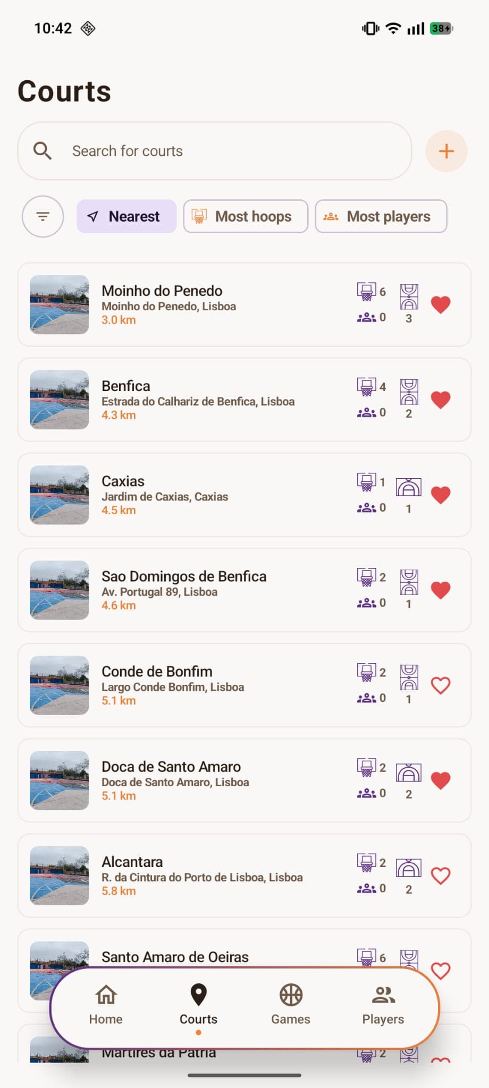Favorite the Alcantara court
This screenshot has width=489, height=1088.
point(441,875)
